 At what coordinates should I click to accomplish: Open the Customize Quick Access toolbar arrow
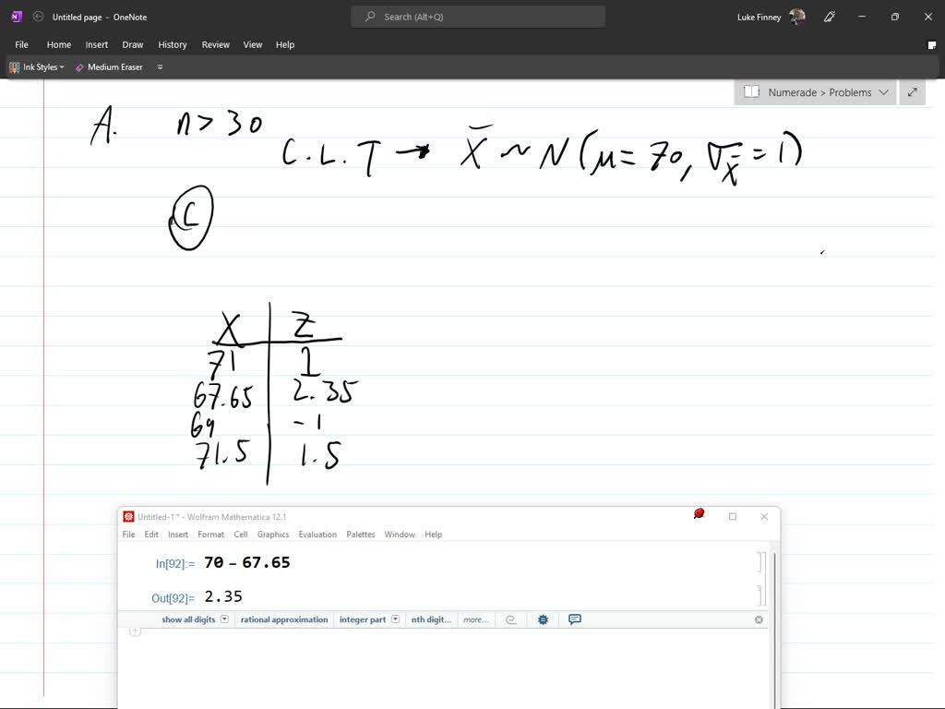click(x=160, y=66)
